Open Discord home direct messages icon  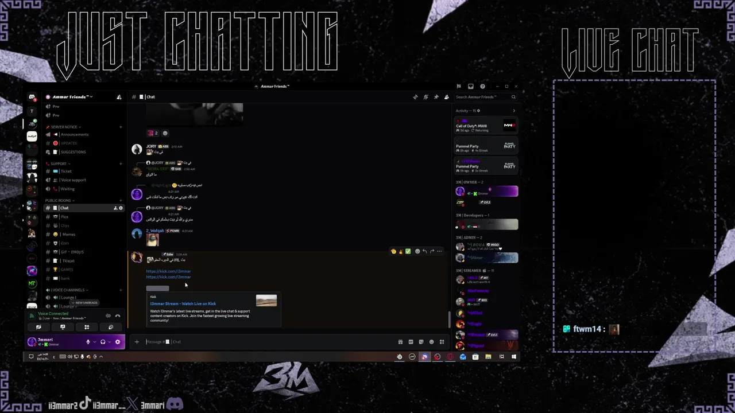tap(32, 97)
